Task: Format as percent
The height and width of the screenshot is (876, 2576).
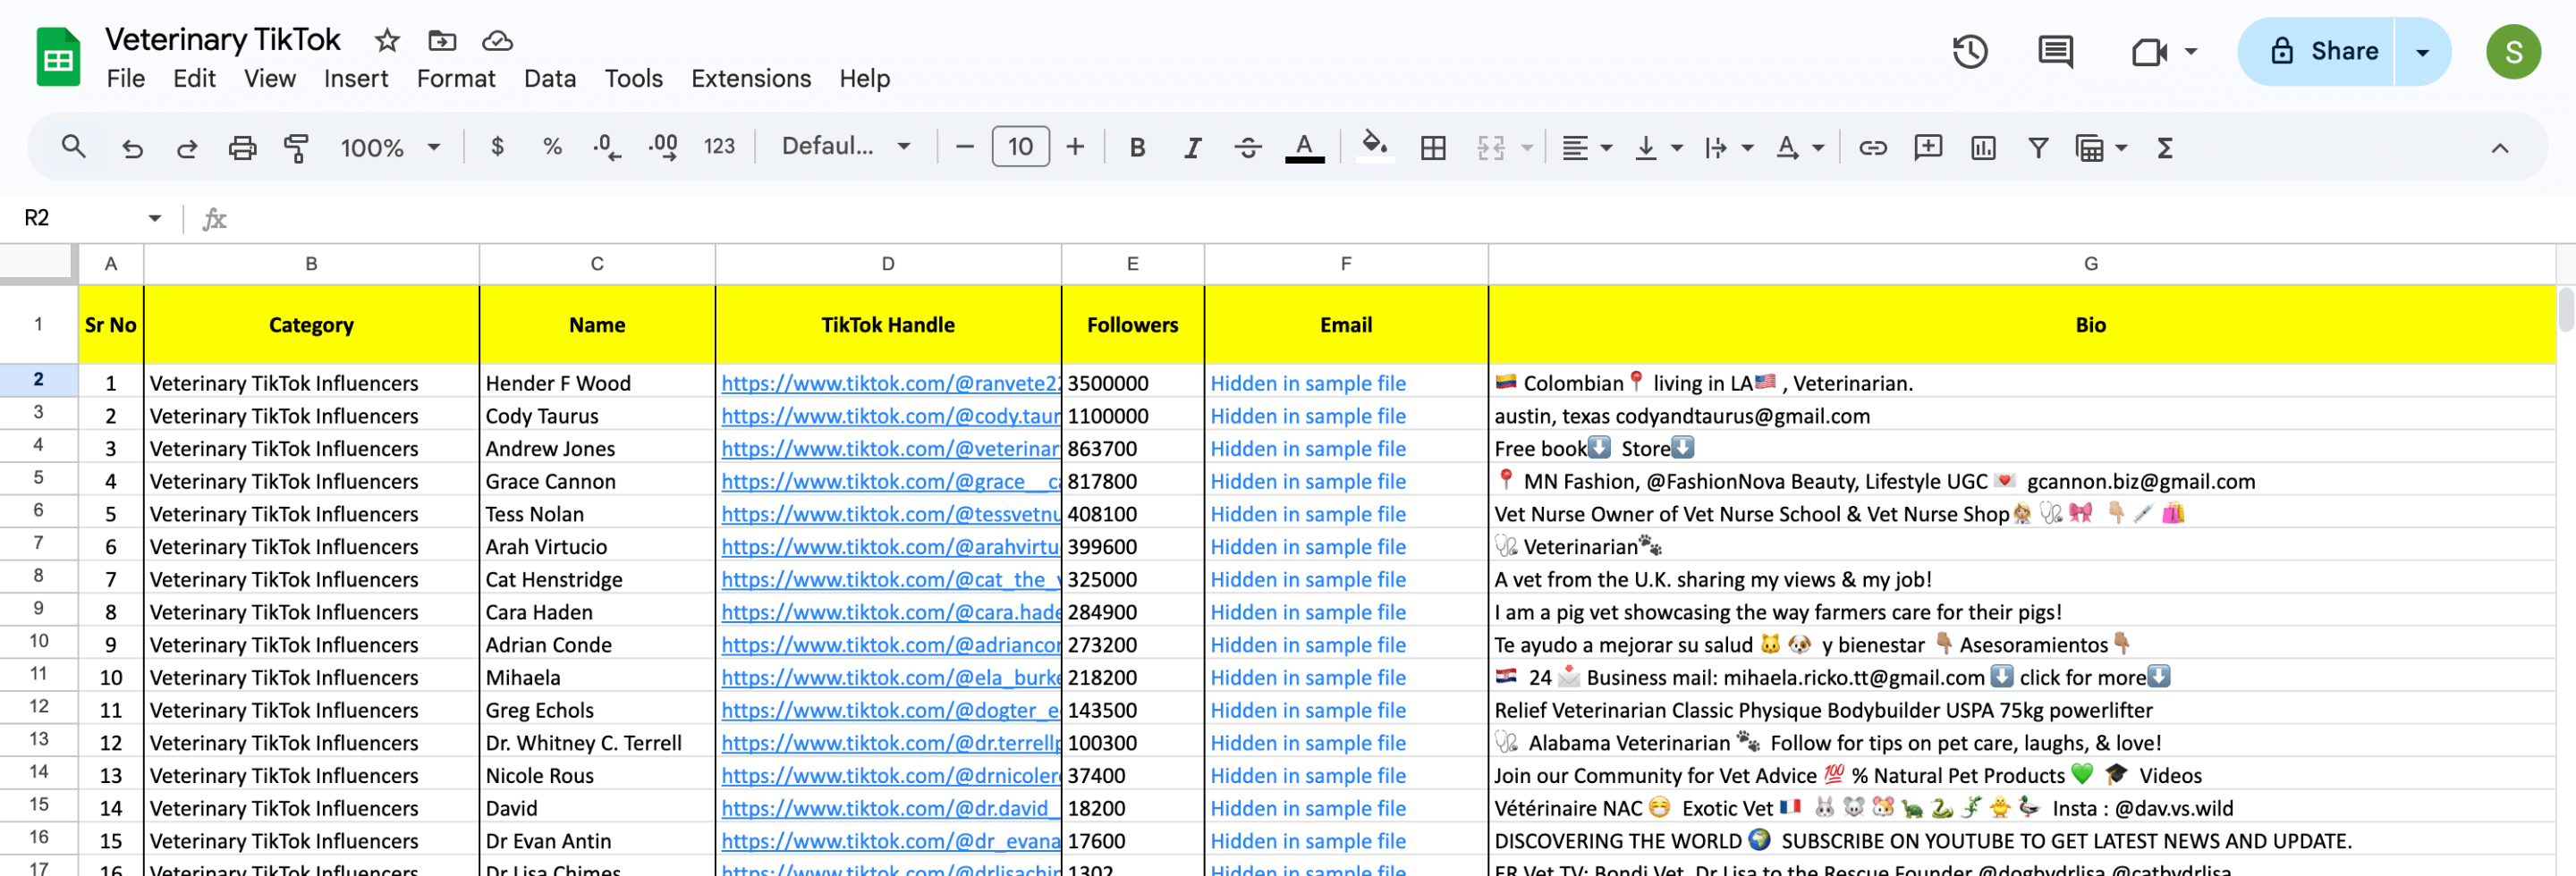Action: 552,147
